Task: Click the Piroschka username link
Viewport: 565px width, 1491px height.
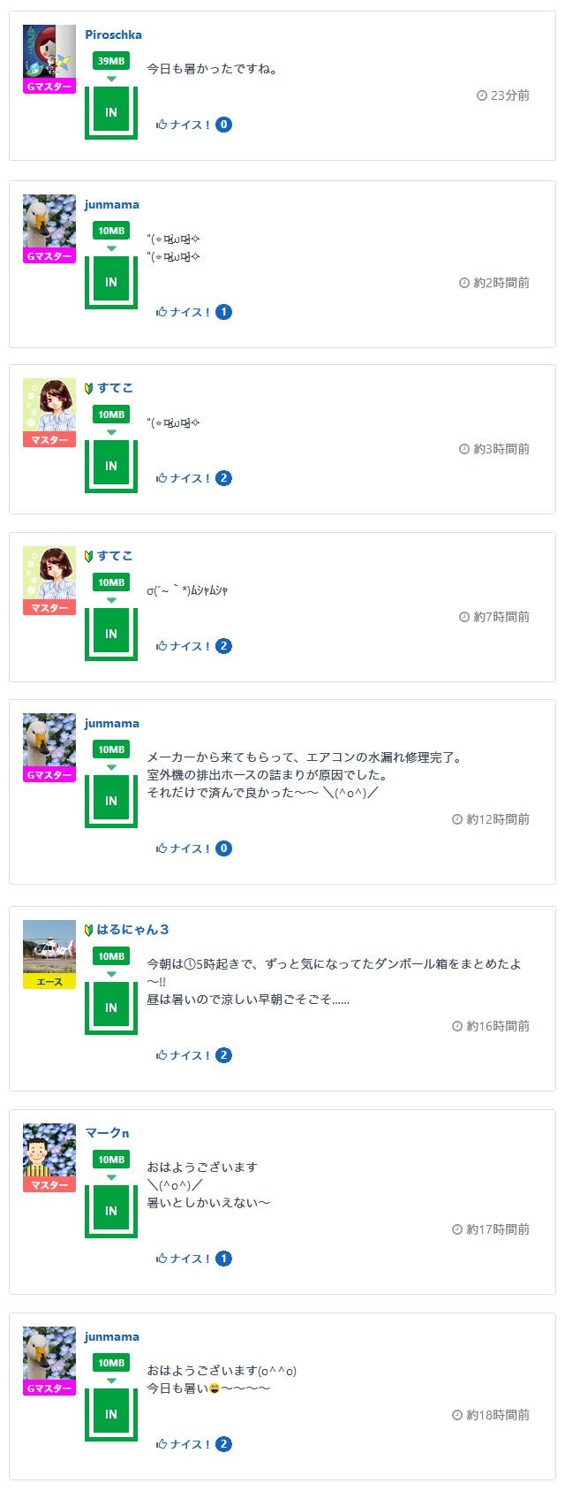Action: pyautogui.click(x=113, y=34)
